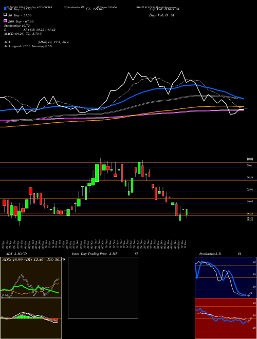Click the 69.65 price axis label

click(250, 201)
